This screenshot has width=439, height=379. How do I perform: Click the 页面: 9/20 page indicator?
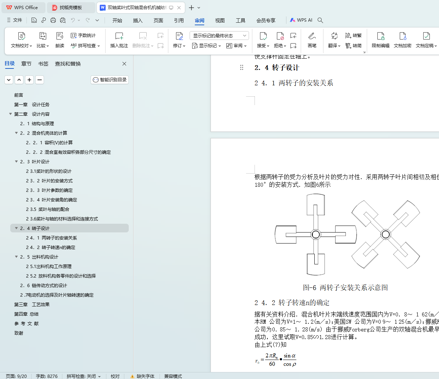pos(16,376)
